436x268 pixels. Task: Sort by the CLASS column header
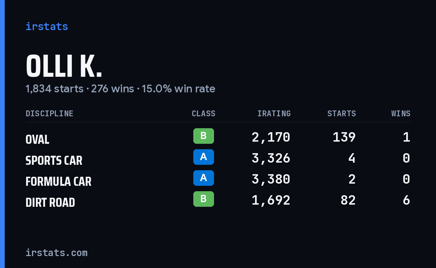[x=203, y=114]
